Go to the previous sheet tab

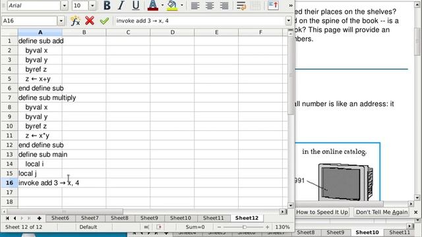[15, 218]
